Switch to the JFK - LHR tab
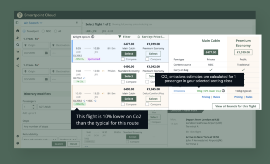This screenshot has height=164, width=270. [x=107, y=31]
